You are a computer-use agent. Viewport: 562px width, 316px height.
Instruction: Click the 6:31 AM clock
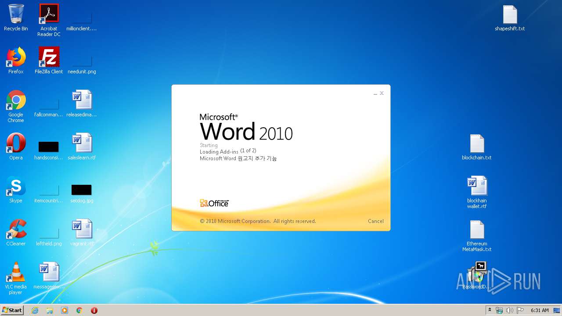click(540, 310)
